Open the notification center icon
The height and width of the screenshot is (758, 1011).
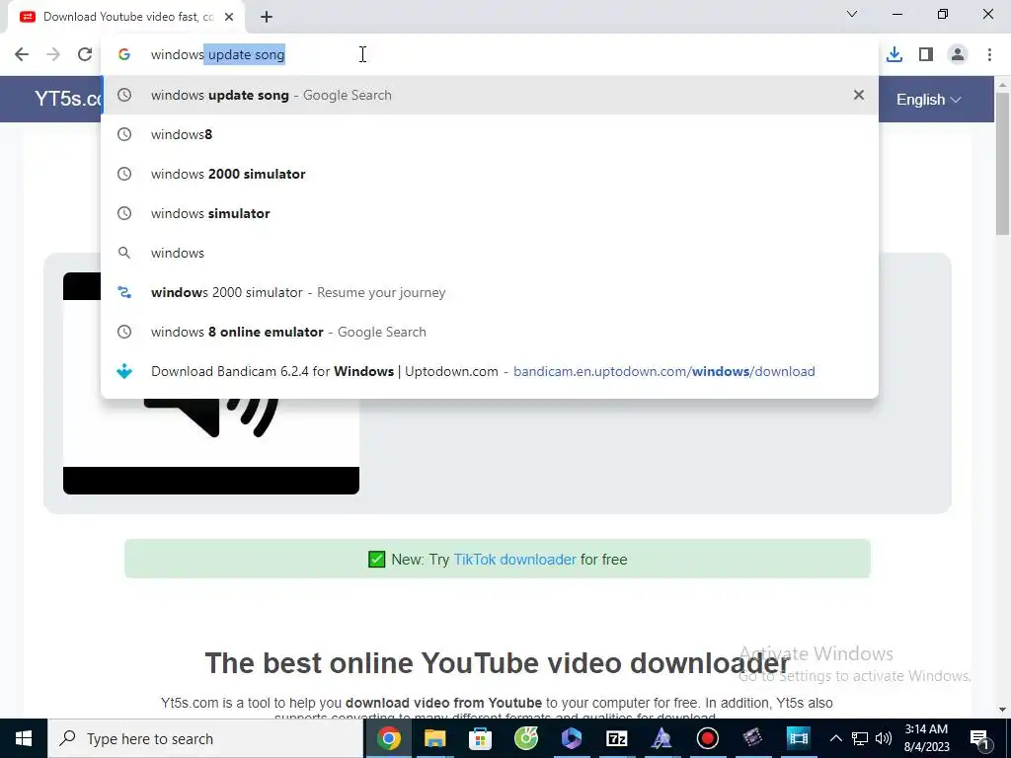click(x=980, y=738)
